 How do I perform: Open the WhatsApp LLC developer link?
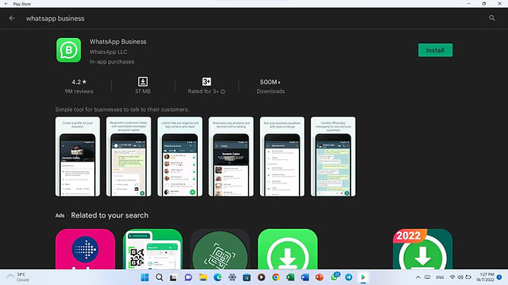click(x=108, y=52)
